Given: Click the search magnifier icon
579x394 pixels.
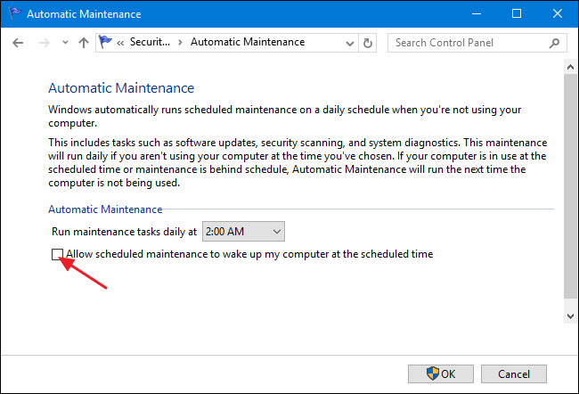Looking at the screenshot, I should 554,43.
